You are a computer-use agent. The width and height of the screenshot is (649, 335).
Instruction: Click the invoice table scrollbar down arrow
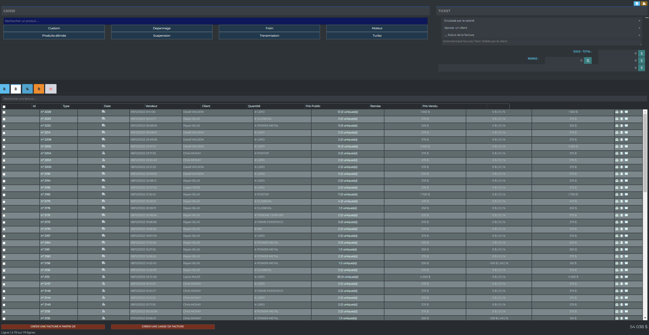coord(645,318)
